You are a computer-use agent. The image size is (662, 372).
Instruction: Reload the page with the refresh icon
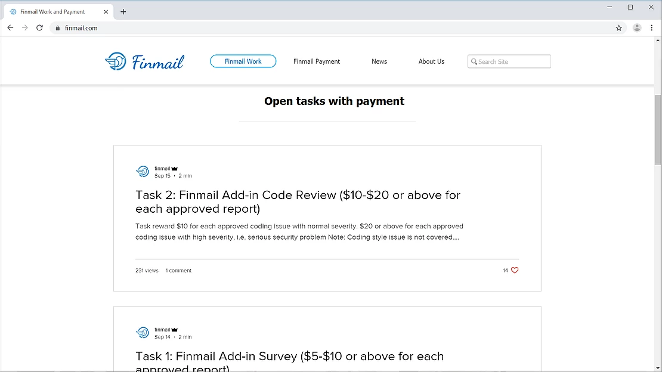click(40, 28)
